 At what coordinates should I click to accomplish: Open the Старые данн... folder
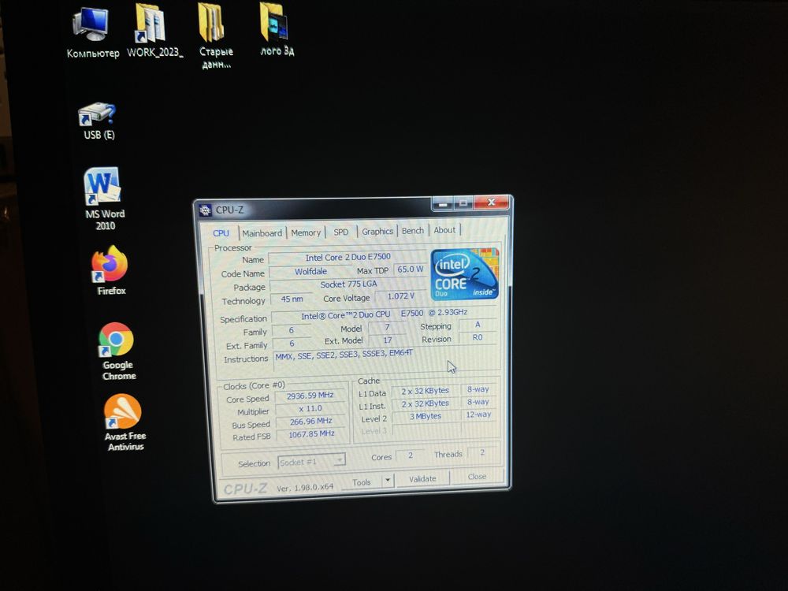pyautogui.click(x=215, y=35)
